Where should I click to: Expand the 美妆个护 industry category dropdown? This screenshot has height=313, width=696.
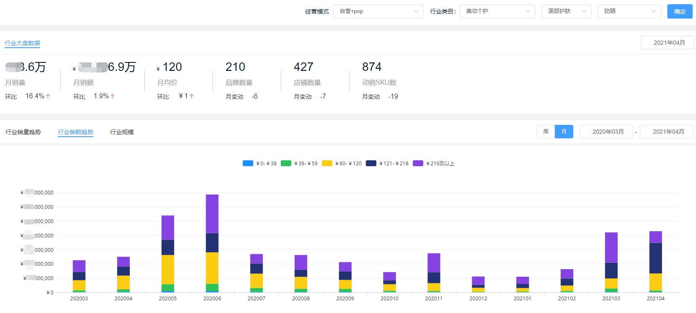coord(497,11)
